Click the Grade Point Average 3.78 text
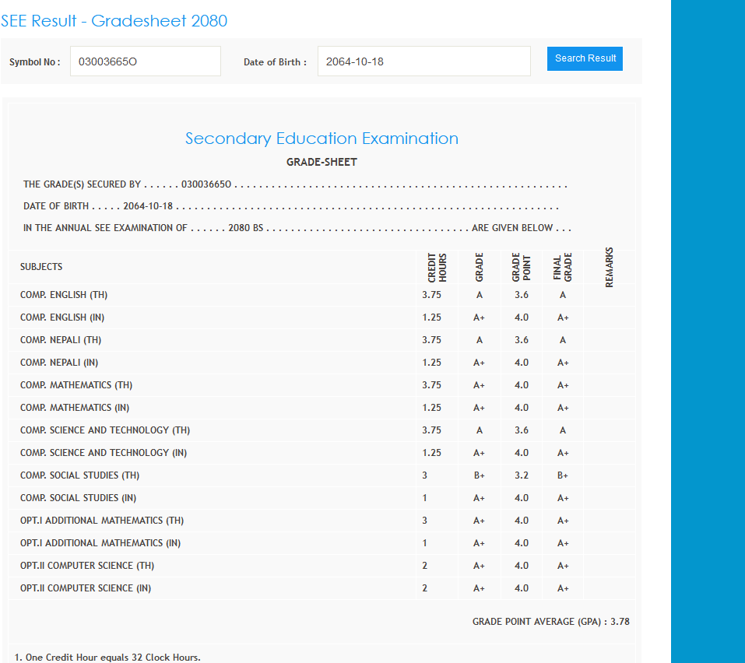 coord(550,622)
